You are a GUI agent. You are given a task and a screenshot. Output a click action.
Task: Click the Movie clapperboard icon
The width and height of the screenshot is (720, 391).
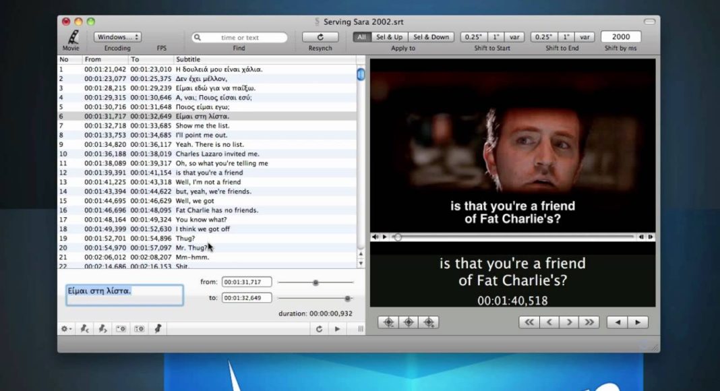pos(73,37)
